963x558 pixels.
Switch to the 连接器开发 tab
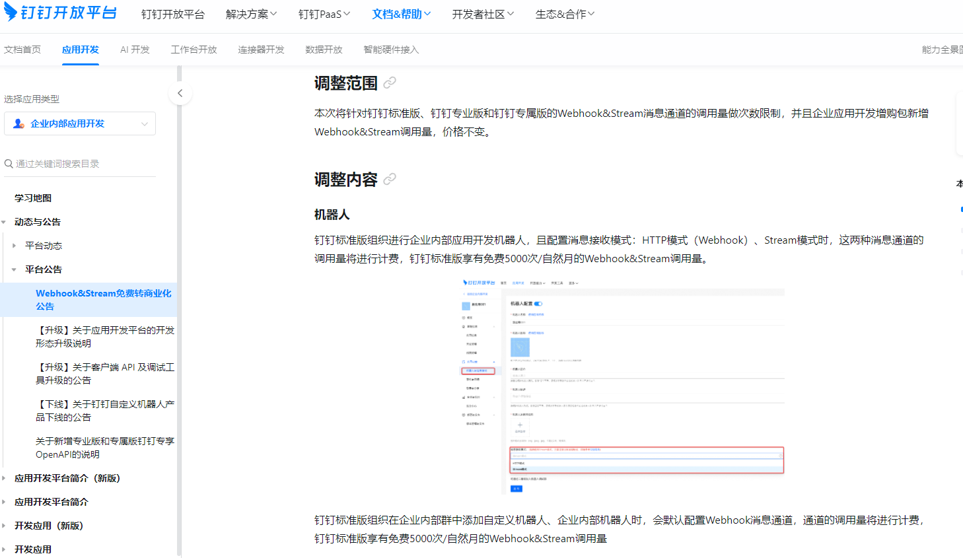coord(262,50)
